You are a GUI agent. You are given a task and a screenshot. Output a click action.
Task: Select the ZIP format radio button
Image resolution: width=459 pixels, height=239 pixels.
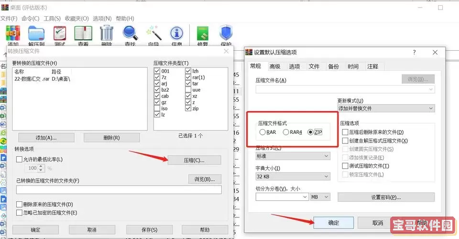310,132
